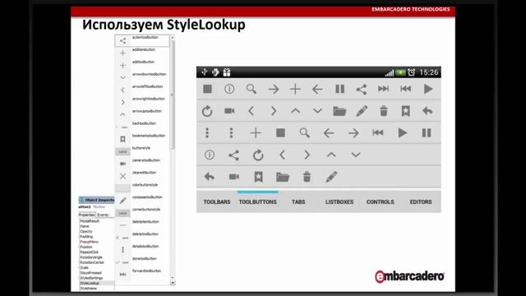
Task: Pick cleareditbutton with the X icon
Action: pos(142,176)
